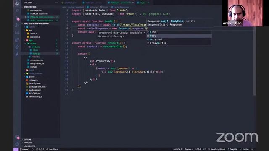Switch to the id.jsx editor tab
Screen dimensions: 269x151
(x=143, y=3)
